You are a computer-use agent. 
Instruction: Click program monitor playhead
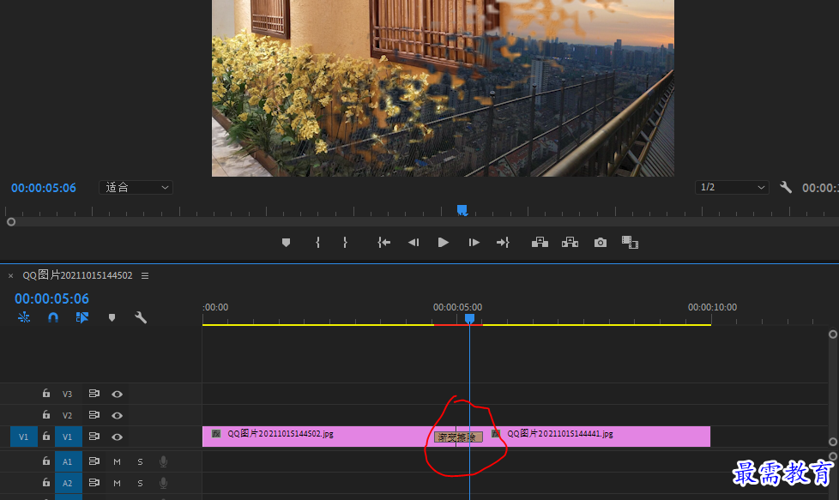coord(462,210)
